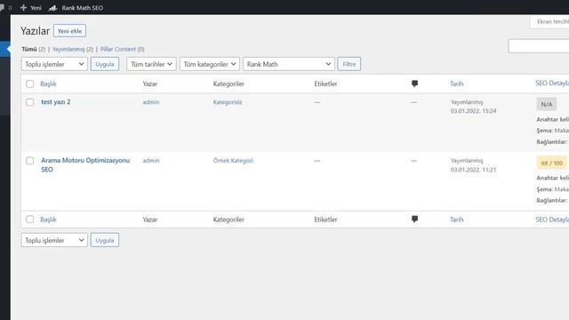569x320 pixels.
Task: Sort by Tarih in table footer
Action: (457, 220)
